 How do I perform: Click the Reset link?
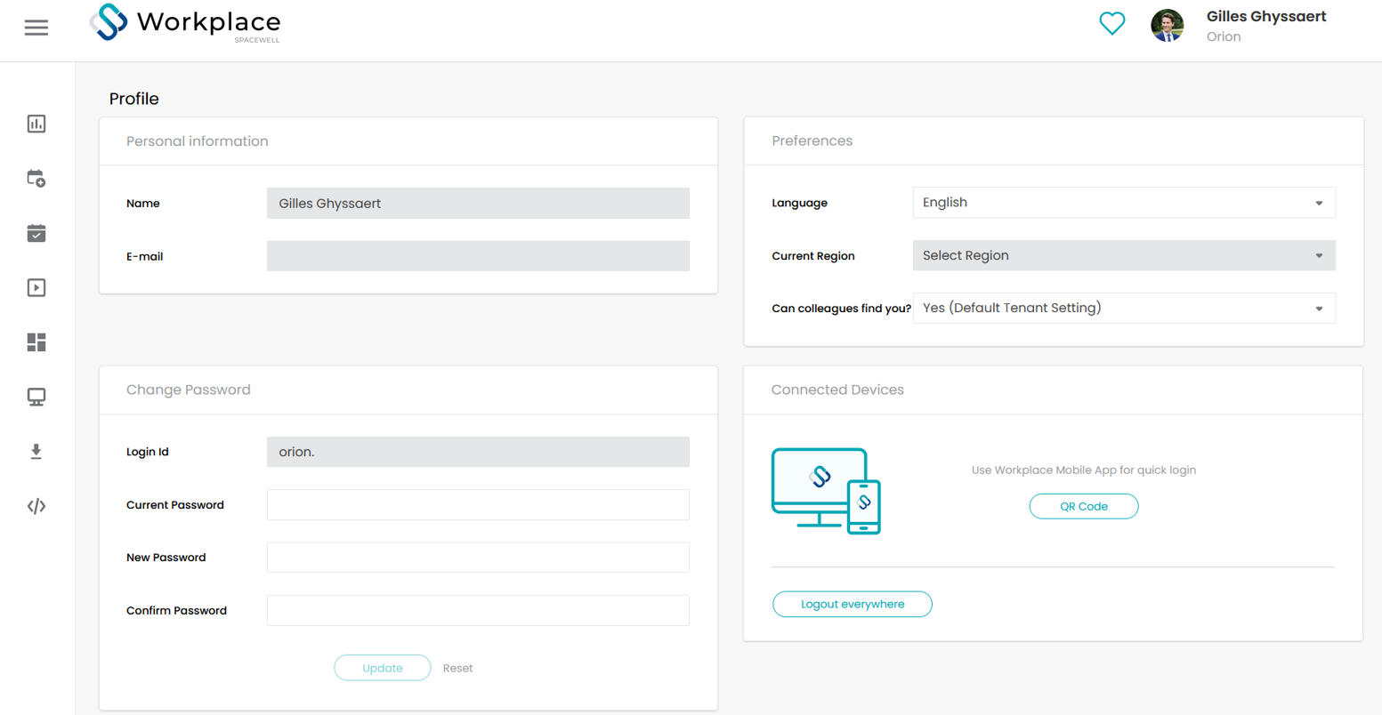tap(458, 668)
